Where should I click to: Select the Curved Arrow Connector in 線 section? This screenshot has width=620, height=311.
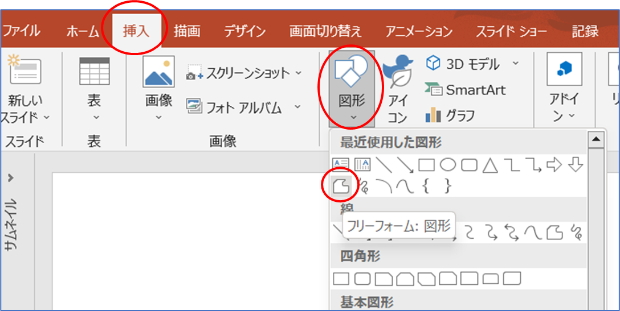490,233
